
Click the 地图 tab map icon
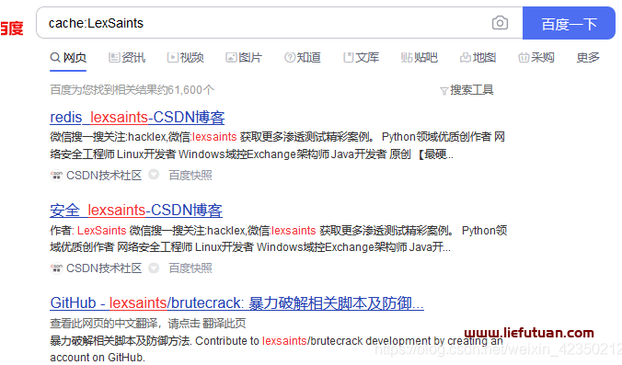pyautogui.click(x=466, y=58)
